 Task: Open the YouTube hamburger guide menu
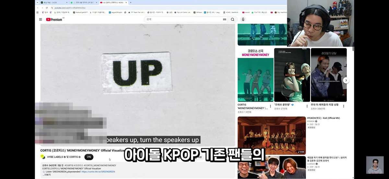(x=41, y=19)
